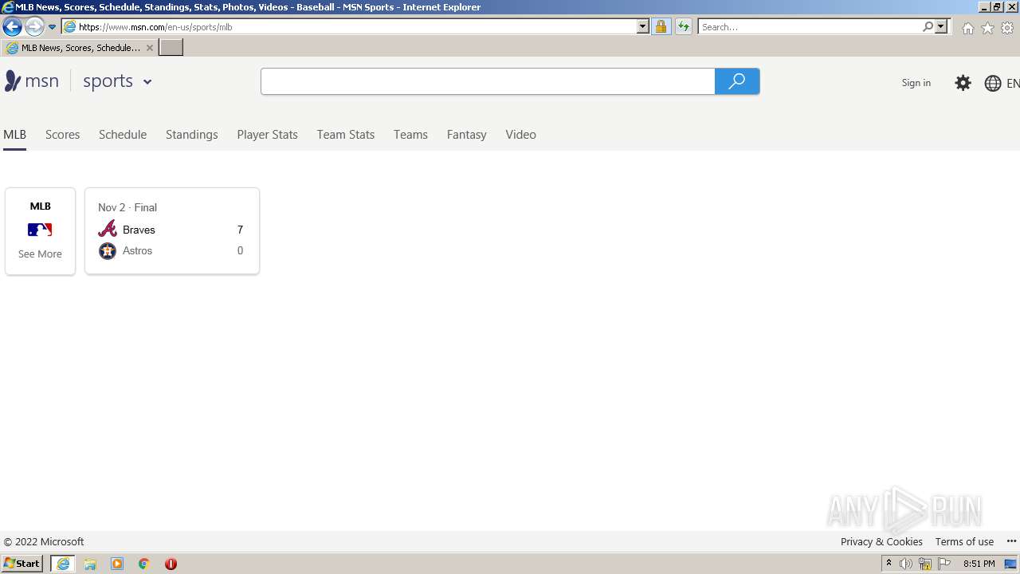Click the Home icon in IE toolbar
1020x574 pixels.
coord(967,28)
